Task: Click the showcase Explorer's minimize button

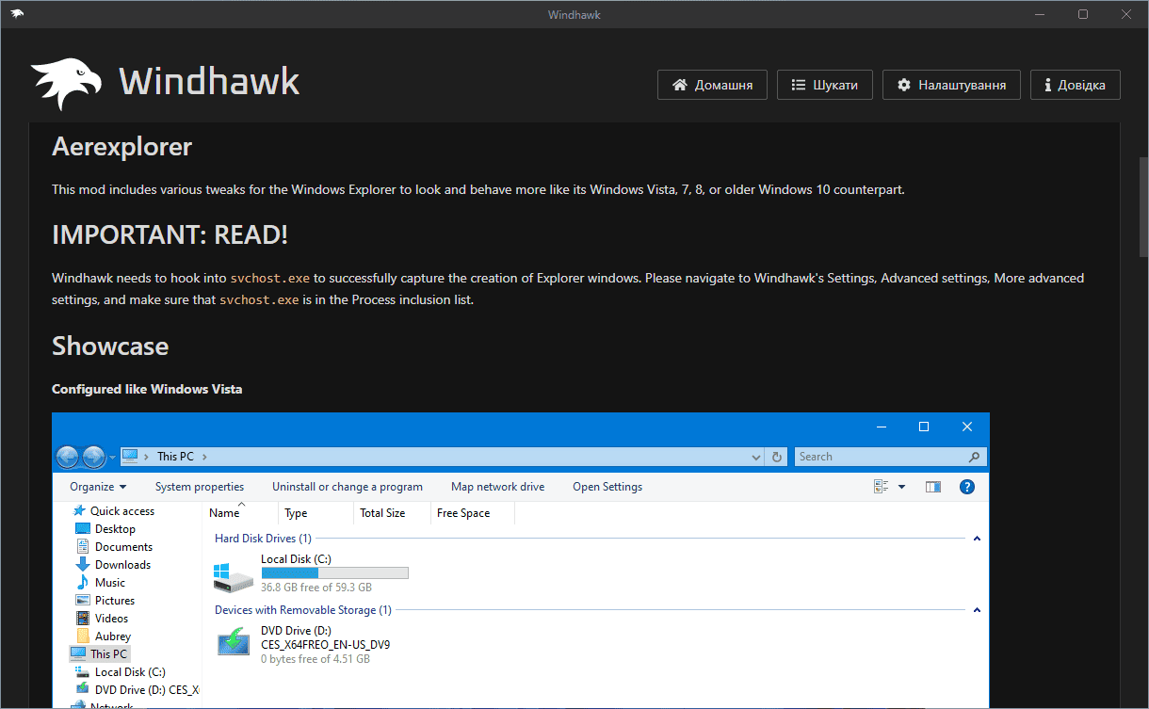Action: coord(881,427)
